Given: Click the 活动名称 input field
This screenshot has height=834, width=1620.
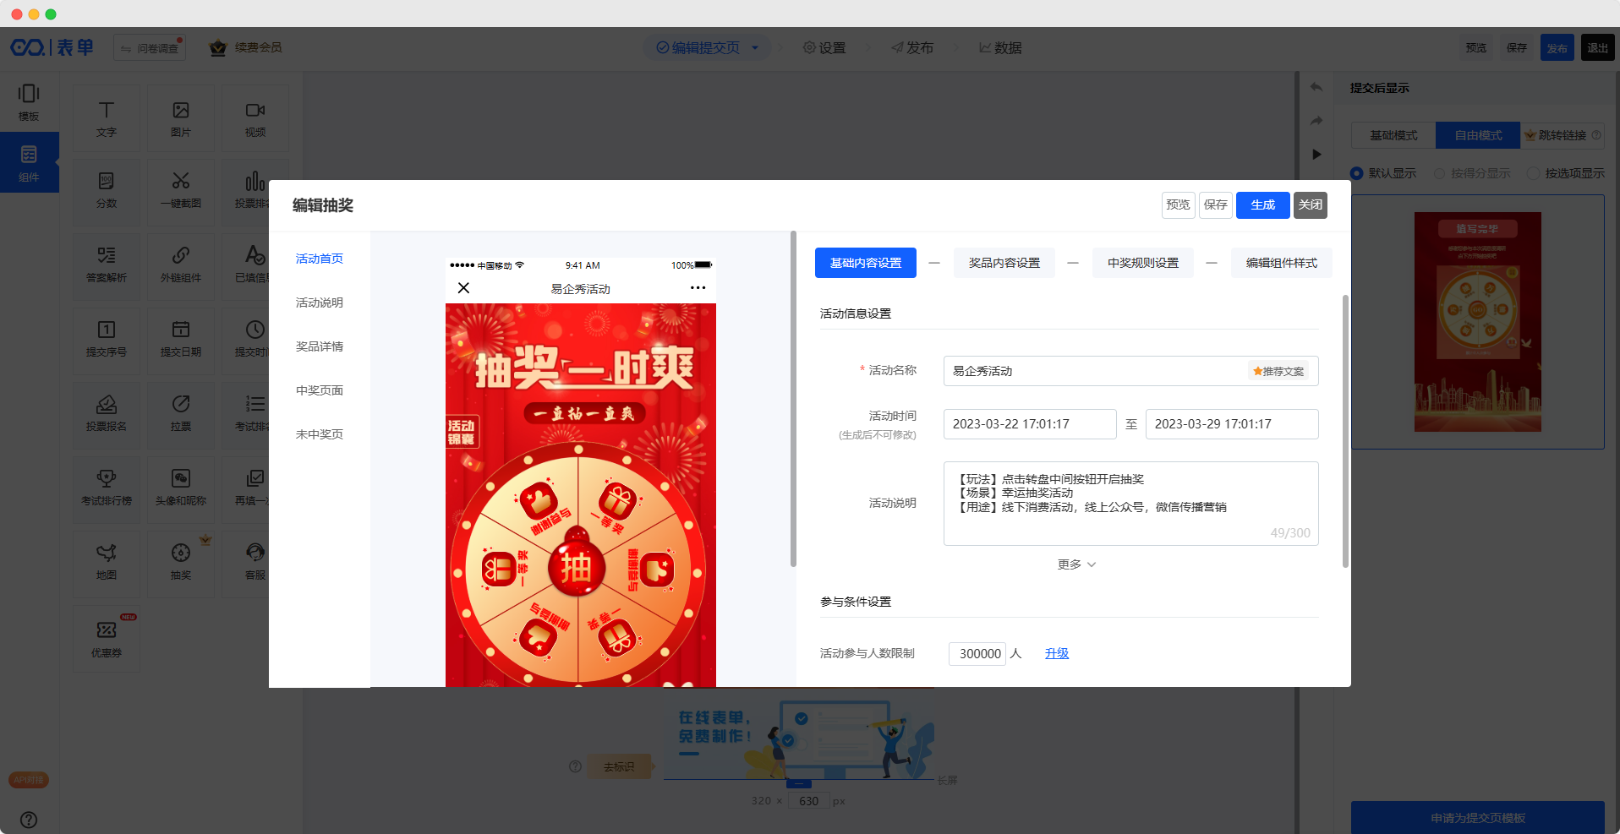Looking at the screenshot, I should pyautogui.click(x=1131, y=371).
